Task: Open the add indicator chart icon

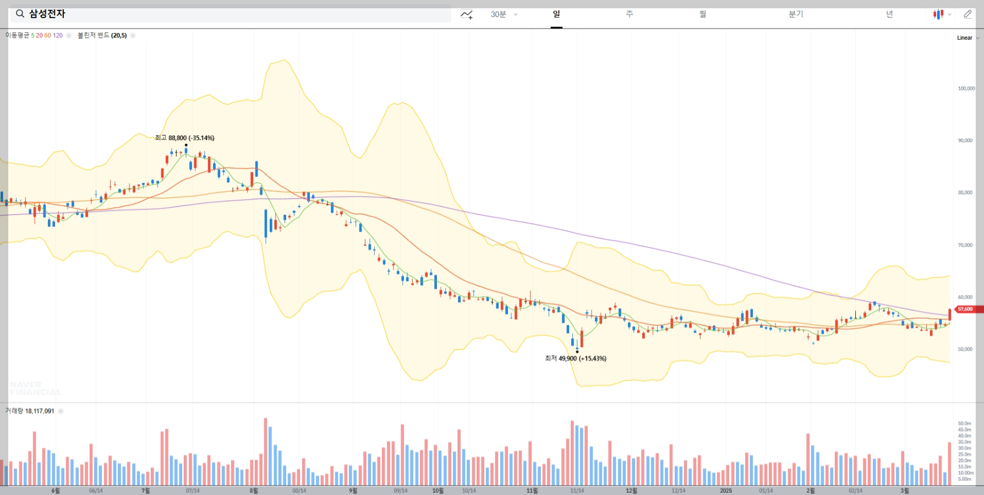Action: pyautogui.click(x=467, y=14)
